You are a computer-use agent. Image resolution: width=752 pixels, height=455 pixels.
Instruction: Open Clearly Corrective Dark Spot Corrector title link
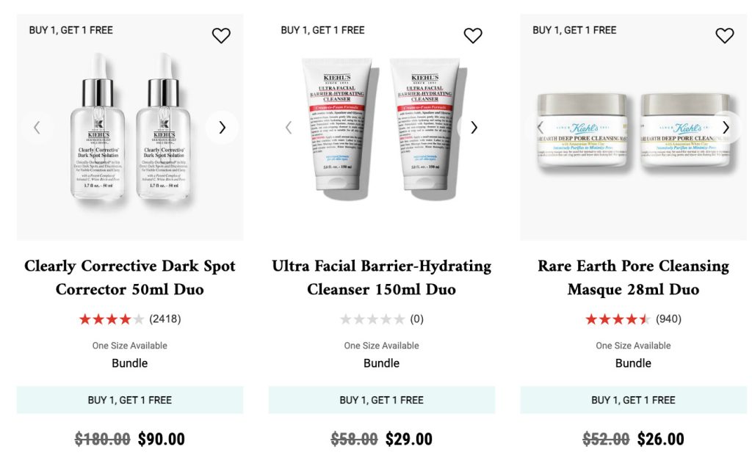pyautogui.click(x=130, y=277)
